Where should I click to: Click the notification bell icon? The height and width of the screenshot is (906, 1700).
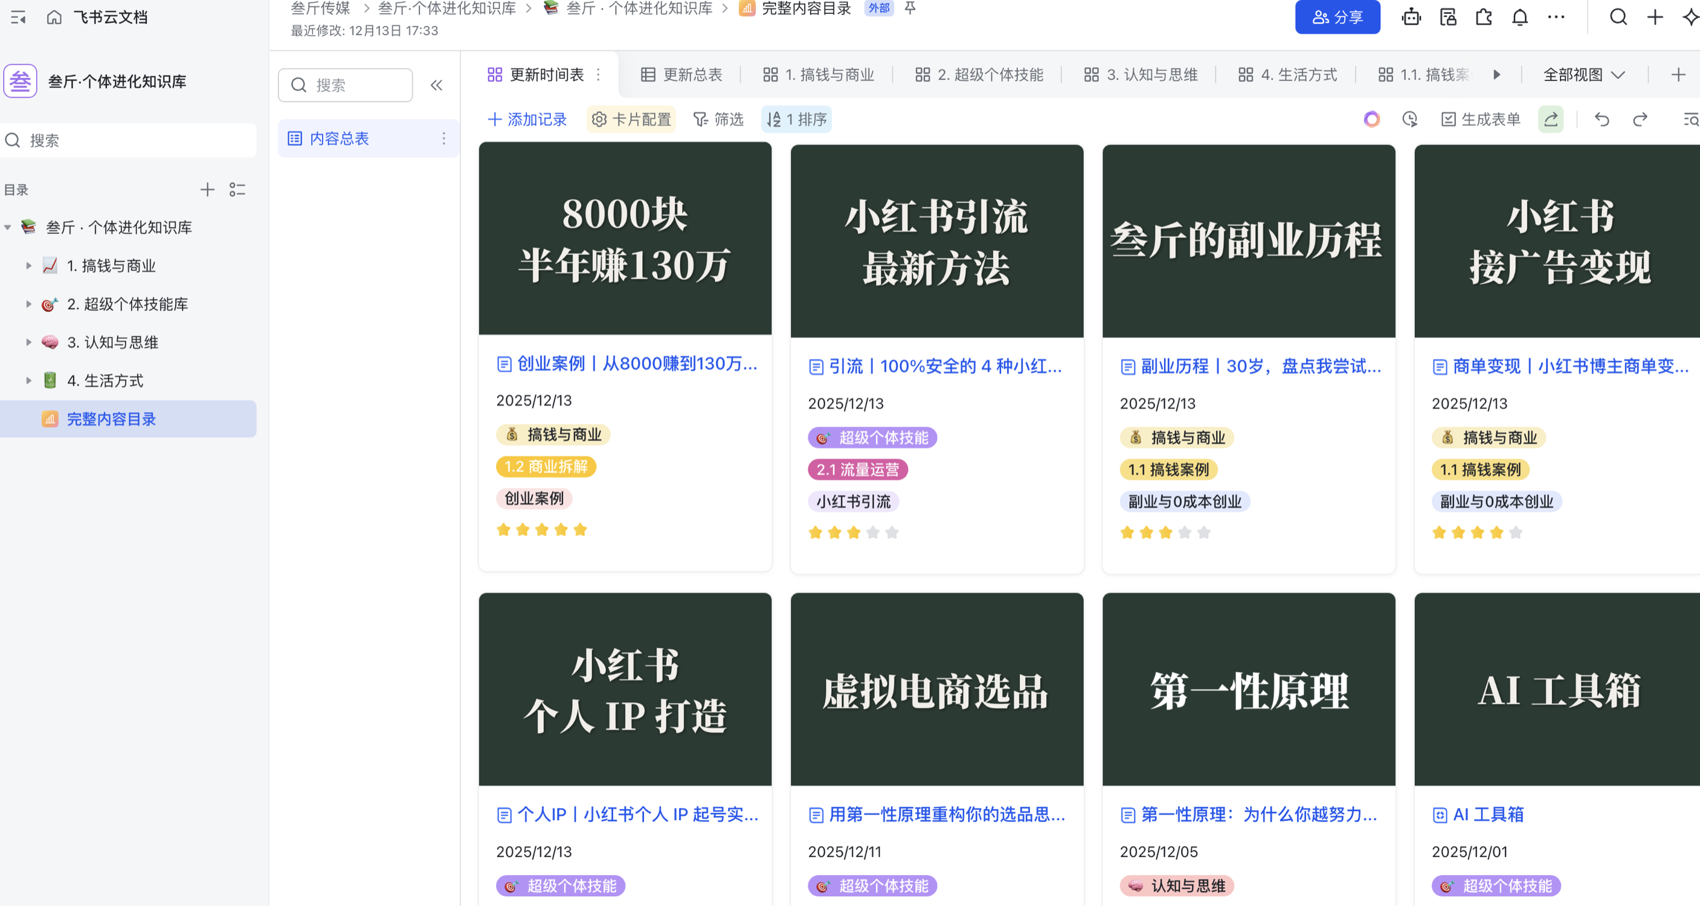(1519, 17)
